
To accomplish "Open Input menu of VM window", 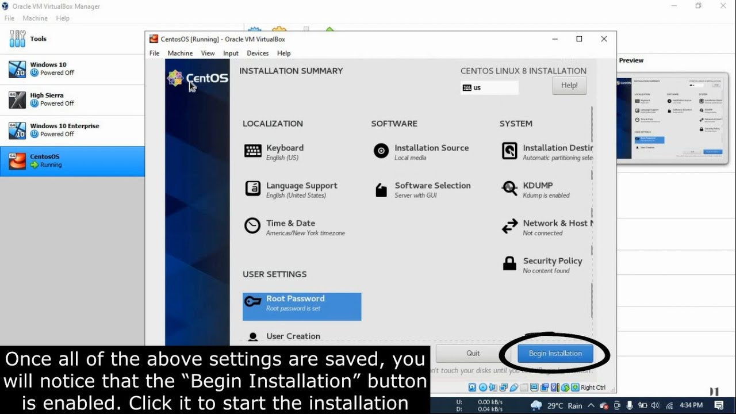I will (x=231, y=53).
